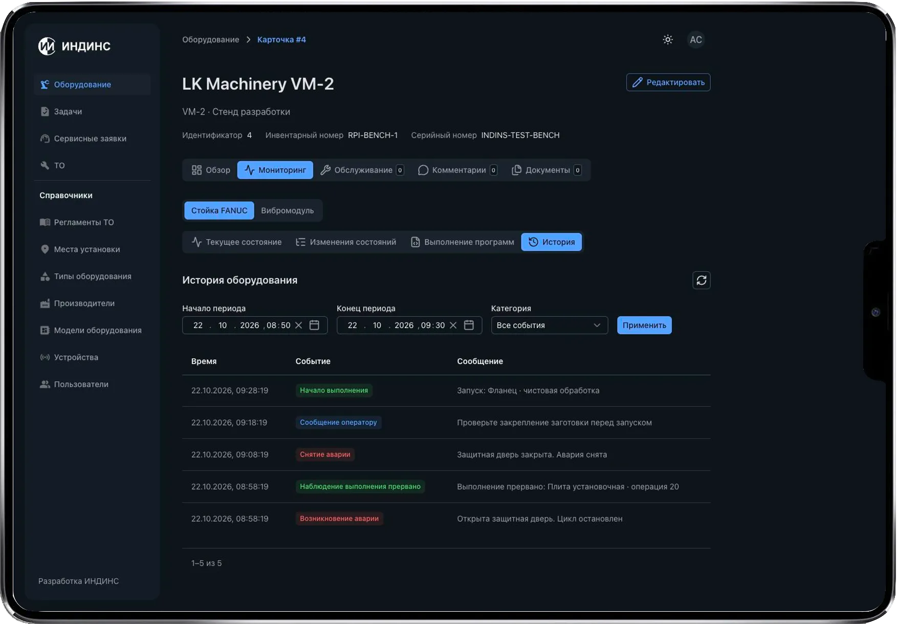
Task: Open Устройства page
Action: click(x=92, y=357)
